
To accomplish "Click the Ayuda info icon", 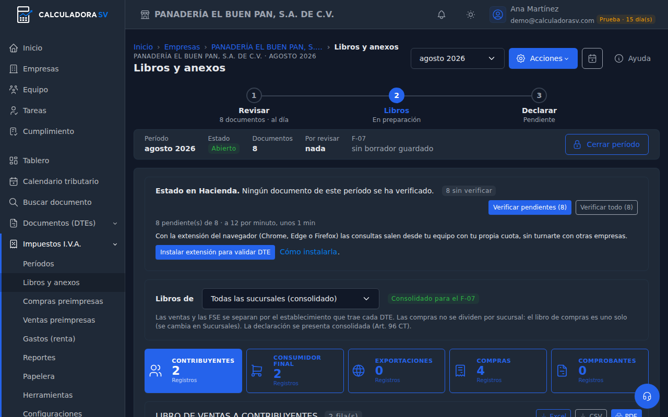I will pos(619,58).
